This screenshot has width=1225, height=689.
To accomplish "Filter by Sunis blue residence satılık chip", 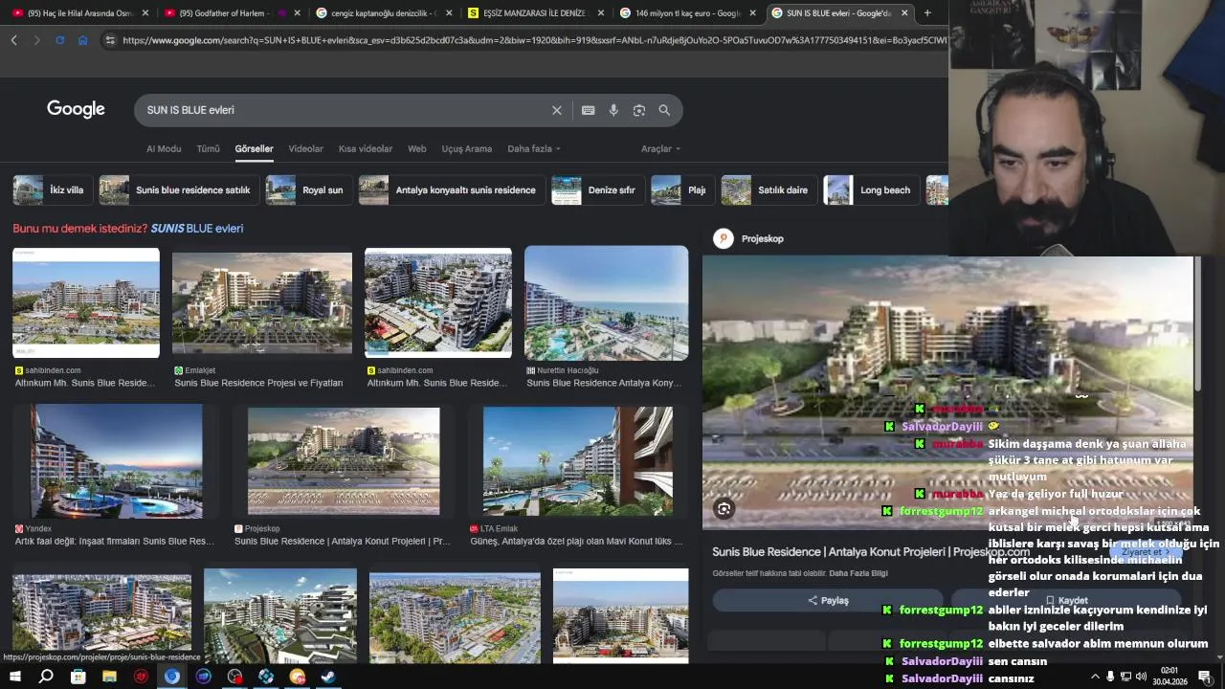I will [x=177, y=189].
